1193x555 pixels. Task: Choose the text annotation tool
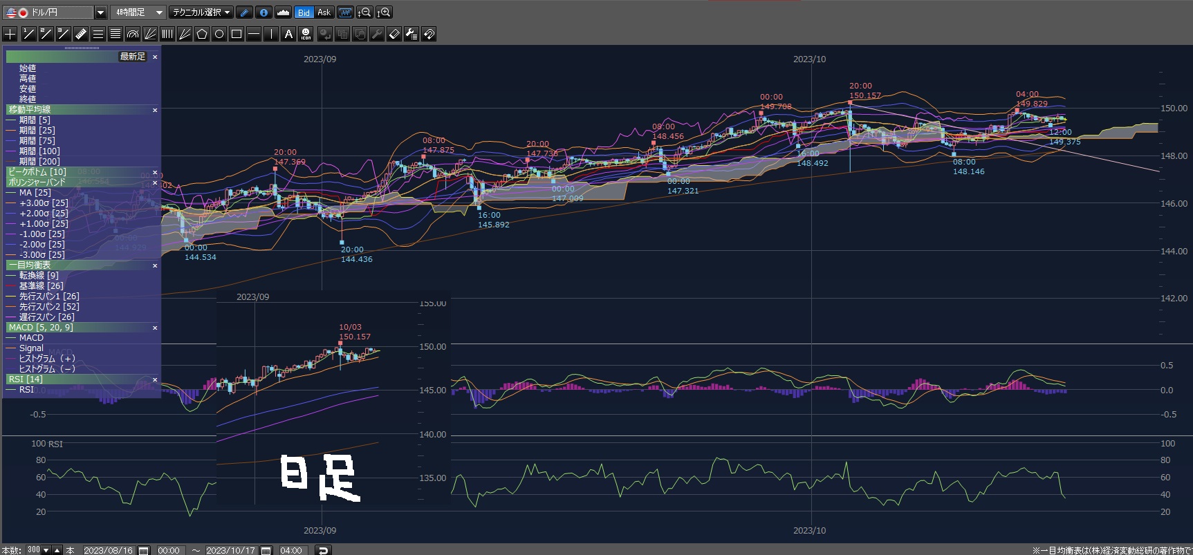point(288,34)
